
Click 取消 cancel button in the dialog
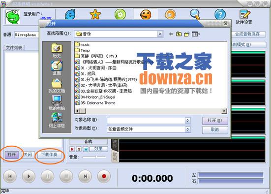click(215, 129)
